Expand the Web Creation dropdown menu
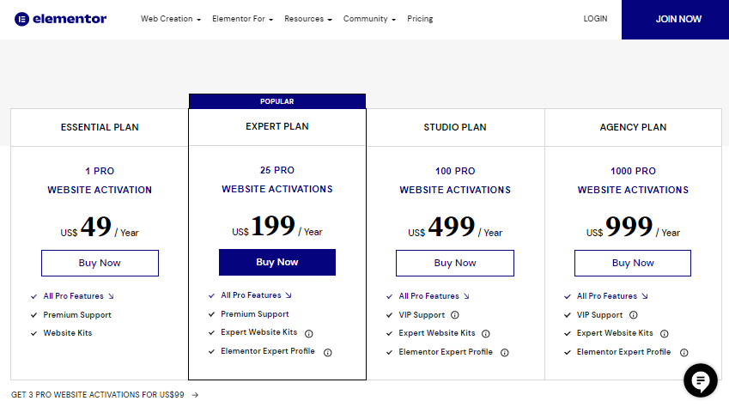The width and height of the screenshot is (729, 407). pyautogui.click(x=171, y=19)
